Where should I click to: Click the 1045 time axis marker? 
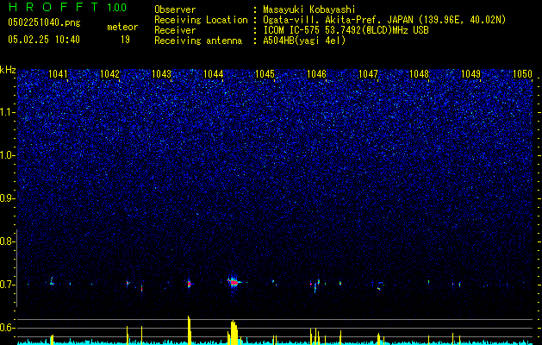[265, 73]
